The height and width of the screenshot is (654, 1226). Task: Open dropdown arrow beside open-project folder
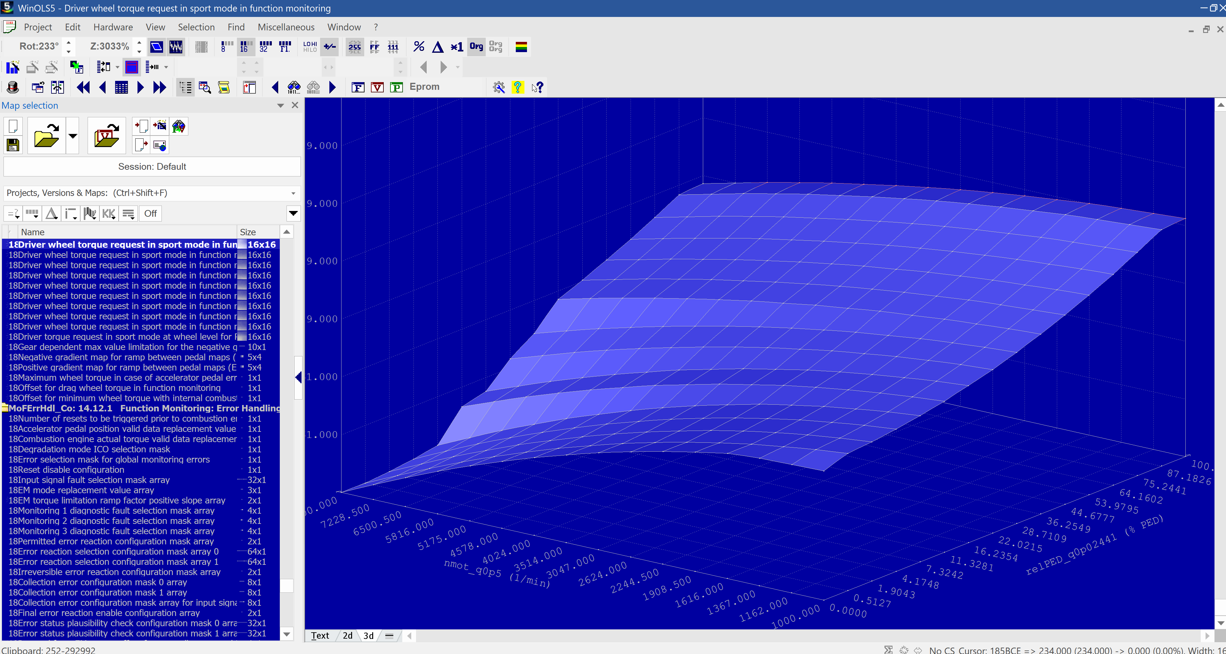(72, 136)
